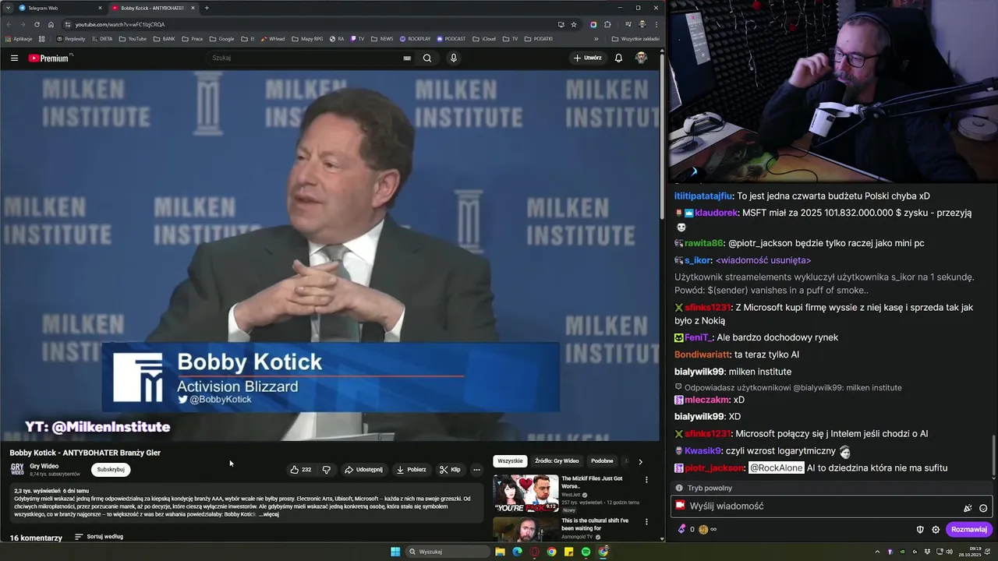998x561 pixels.
Task: Start voice search with the microphone icon
Action: pos(454,58)
